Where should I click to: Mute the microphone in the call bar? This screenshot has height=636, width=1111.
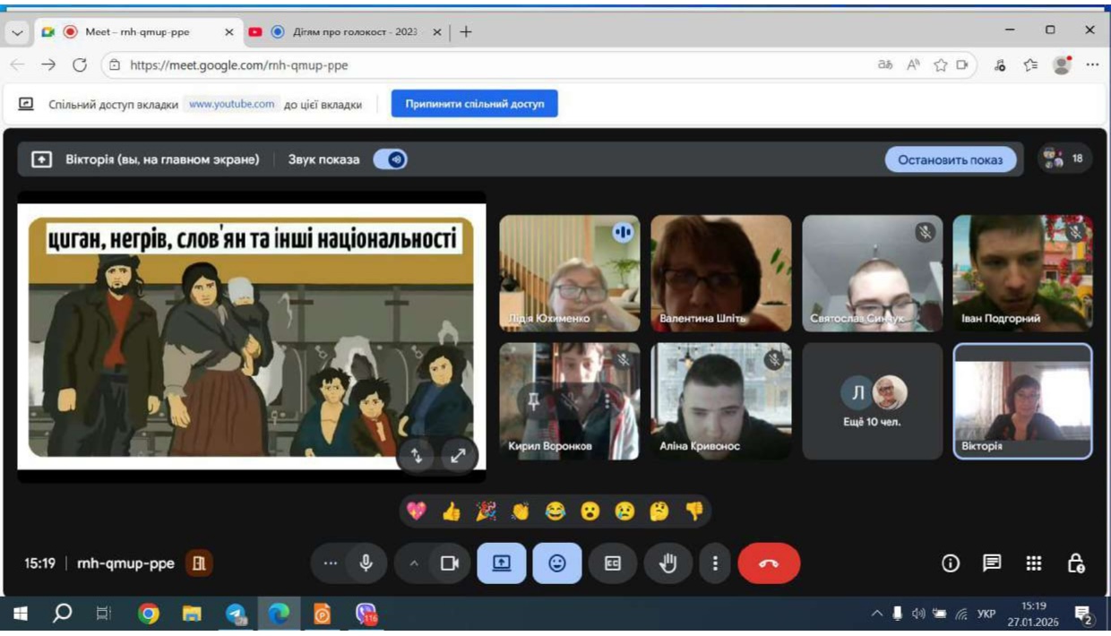click(x=366, y=563)
